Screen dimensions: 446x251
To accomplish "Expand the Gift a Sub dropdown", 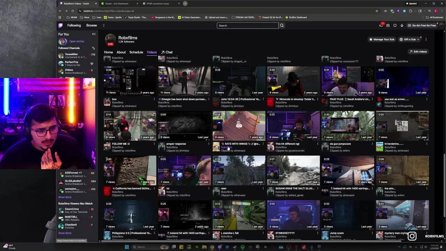I will tap(410, 39).
